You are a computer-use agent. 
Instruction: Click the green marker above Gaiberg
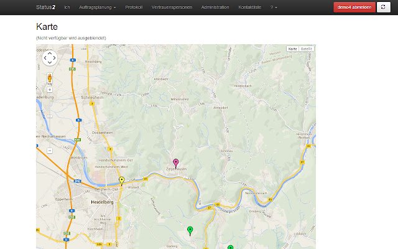click(190, 230)
